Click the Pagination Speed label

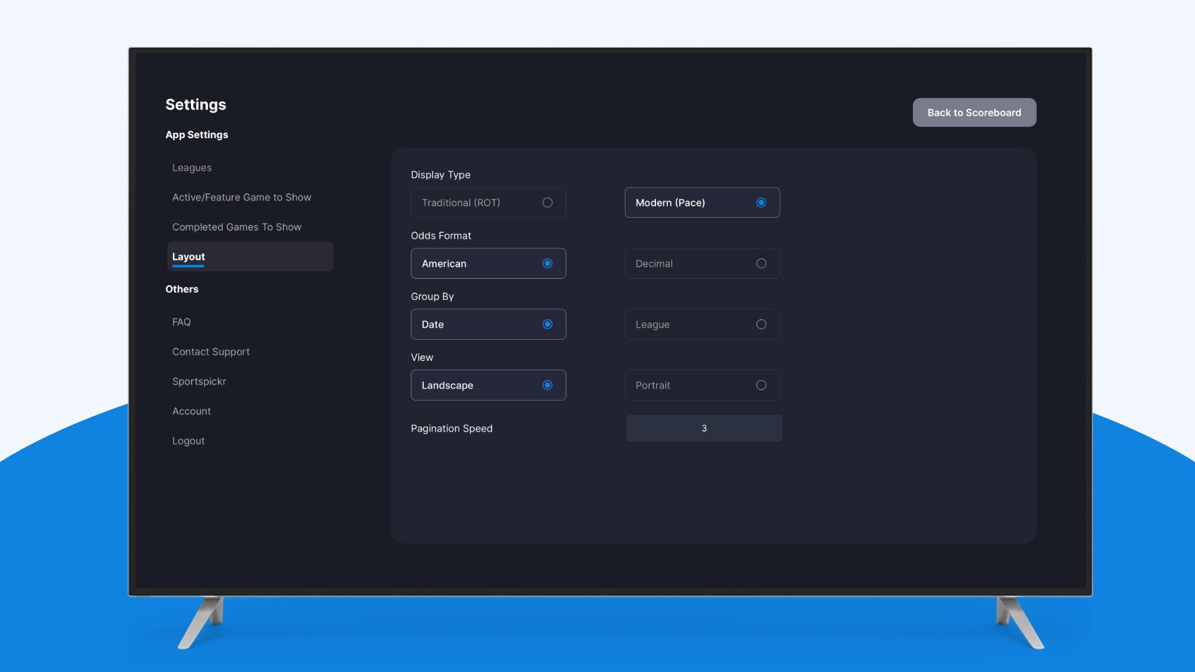[x=451, y=429]
